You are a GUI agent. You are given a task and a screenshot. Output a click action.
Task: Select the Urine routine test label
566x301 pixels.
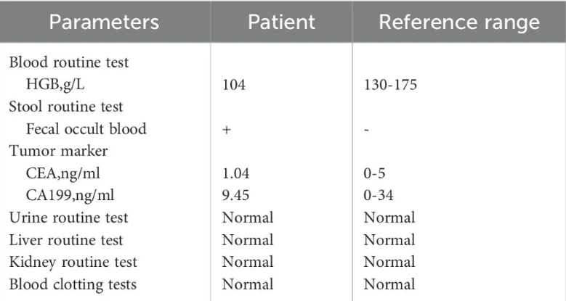tap(68, 218)
